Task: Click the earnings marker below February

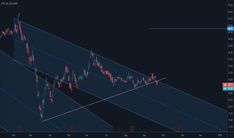Action: pos(19,128)
